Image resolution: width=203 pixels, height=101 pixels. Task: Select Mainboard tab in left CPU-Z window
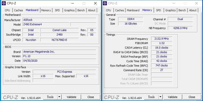32,10
